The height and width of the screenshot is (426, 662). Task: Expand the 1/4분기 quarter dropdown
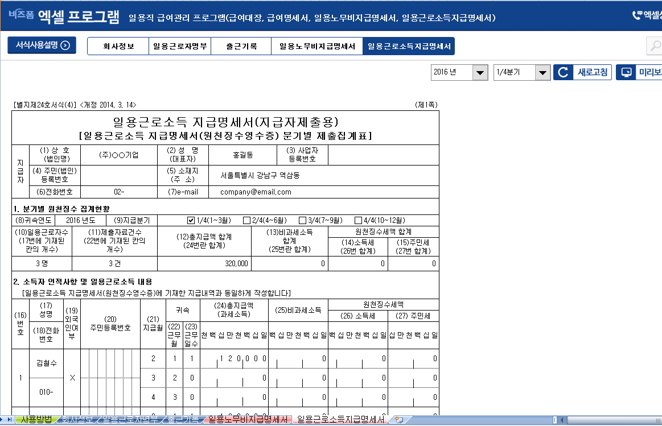coord(542,73)
